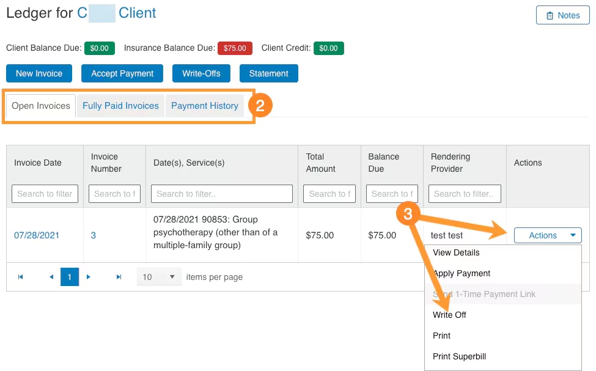This screenshot has width=596, height=371.
Task: Click the Invoice Date filter field
Action: click(x=45, y=194)
